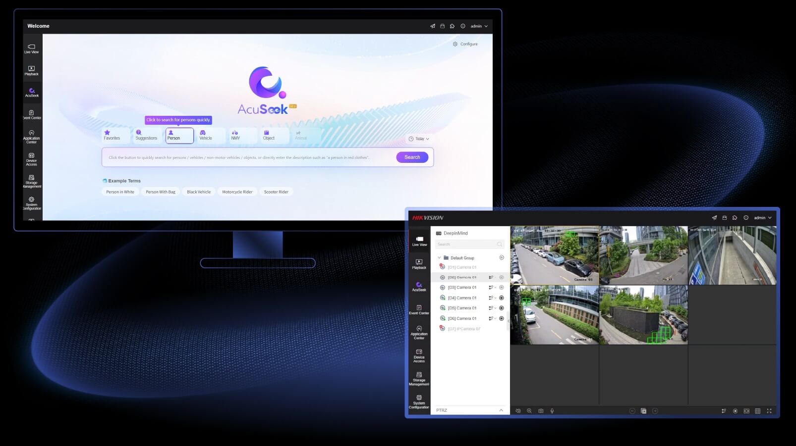Open Device Access in the Hikvision live view sidebar
The width and height of the screenshot is (796, 446).
coord(419,355)
